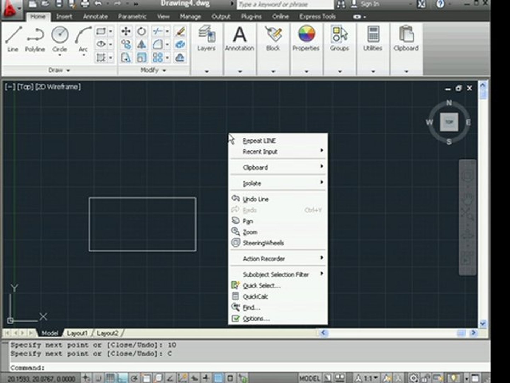Select the Scale tool in Modify panel
This screenshot has height=383, width=510.
tap(142, 57)
